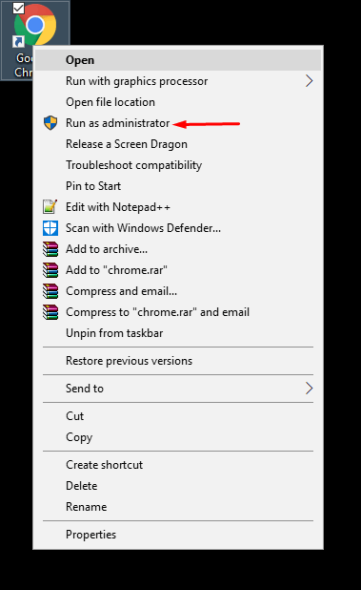Click the shield icon beside Run as administrator

50,123
